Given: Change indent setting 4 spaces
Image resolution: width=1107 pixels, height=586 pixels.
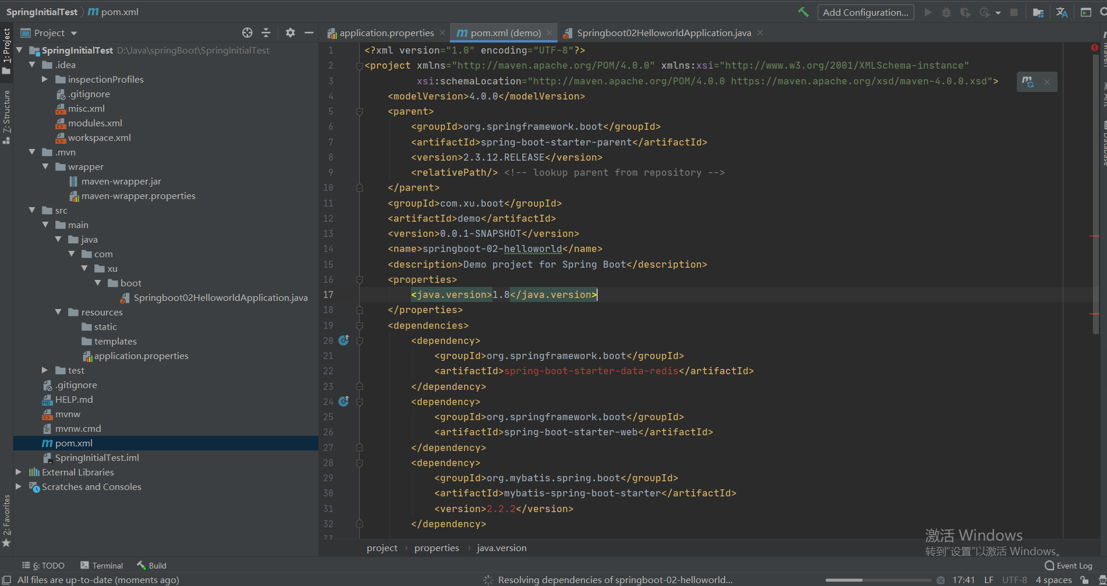Looking at the screenshot, I should [x=1053, y=580].
